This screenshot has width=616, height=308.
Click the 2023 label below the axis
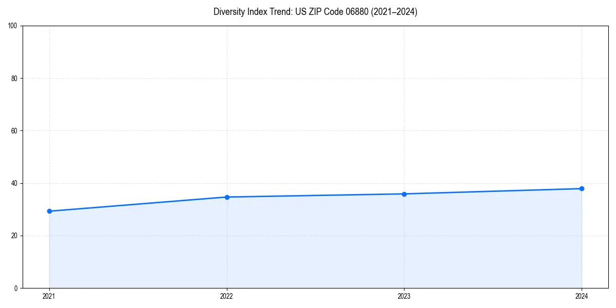[x=404, y=296]
